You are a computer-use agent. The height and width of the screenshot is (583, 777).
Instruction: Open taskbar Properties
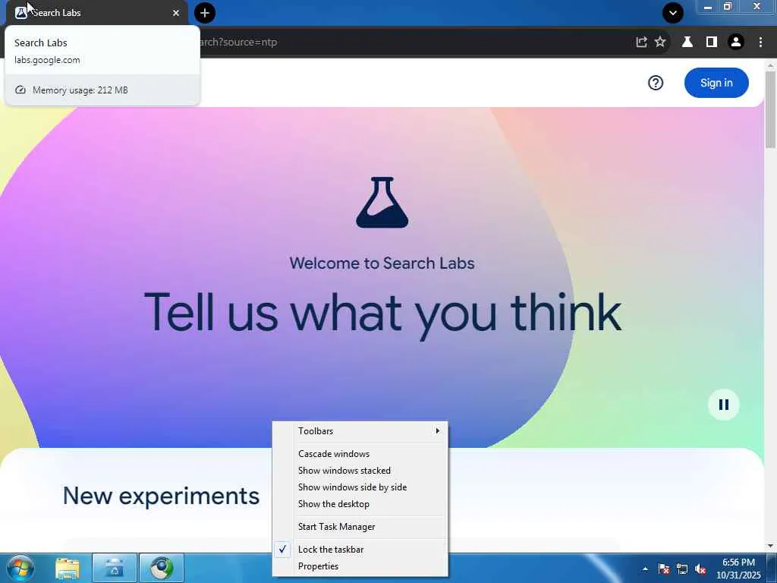tap(360, 566)
